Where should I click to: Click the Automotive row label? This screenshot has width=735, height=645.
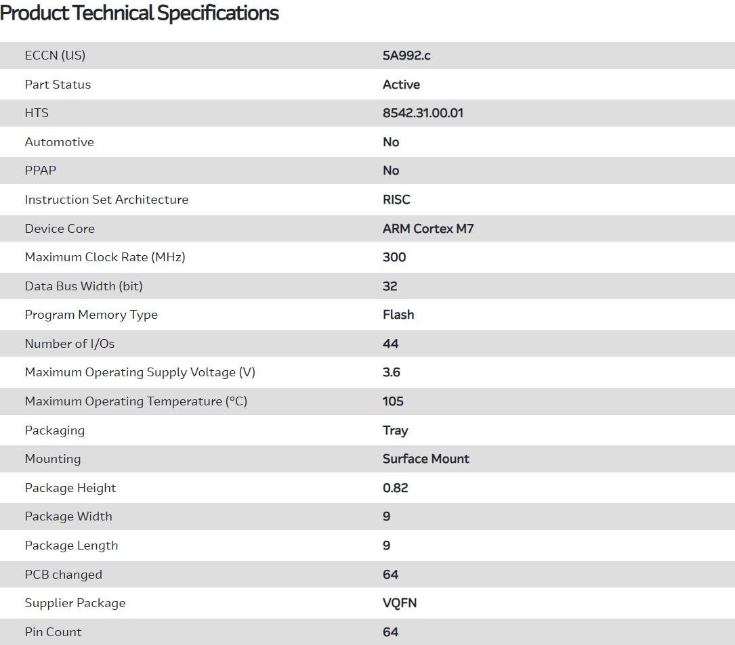[x=59, y=142]
